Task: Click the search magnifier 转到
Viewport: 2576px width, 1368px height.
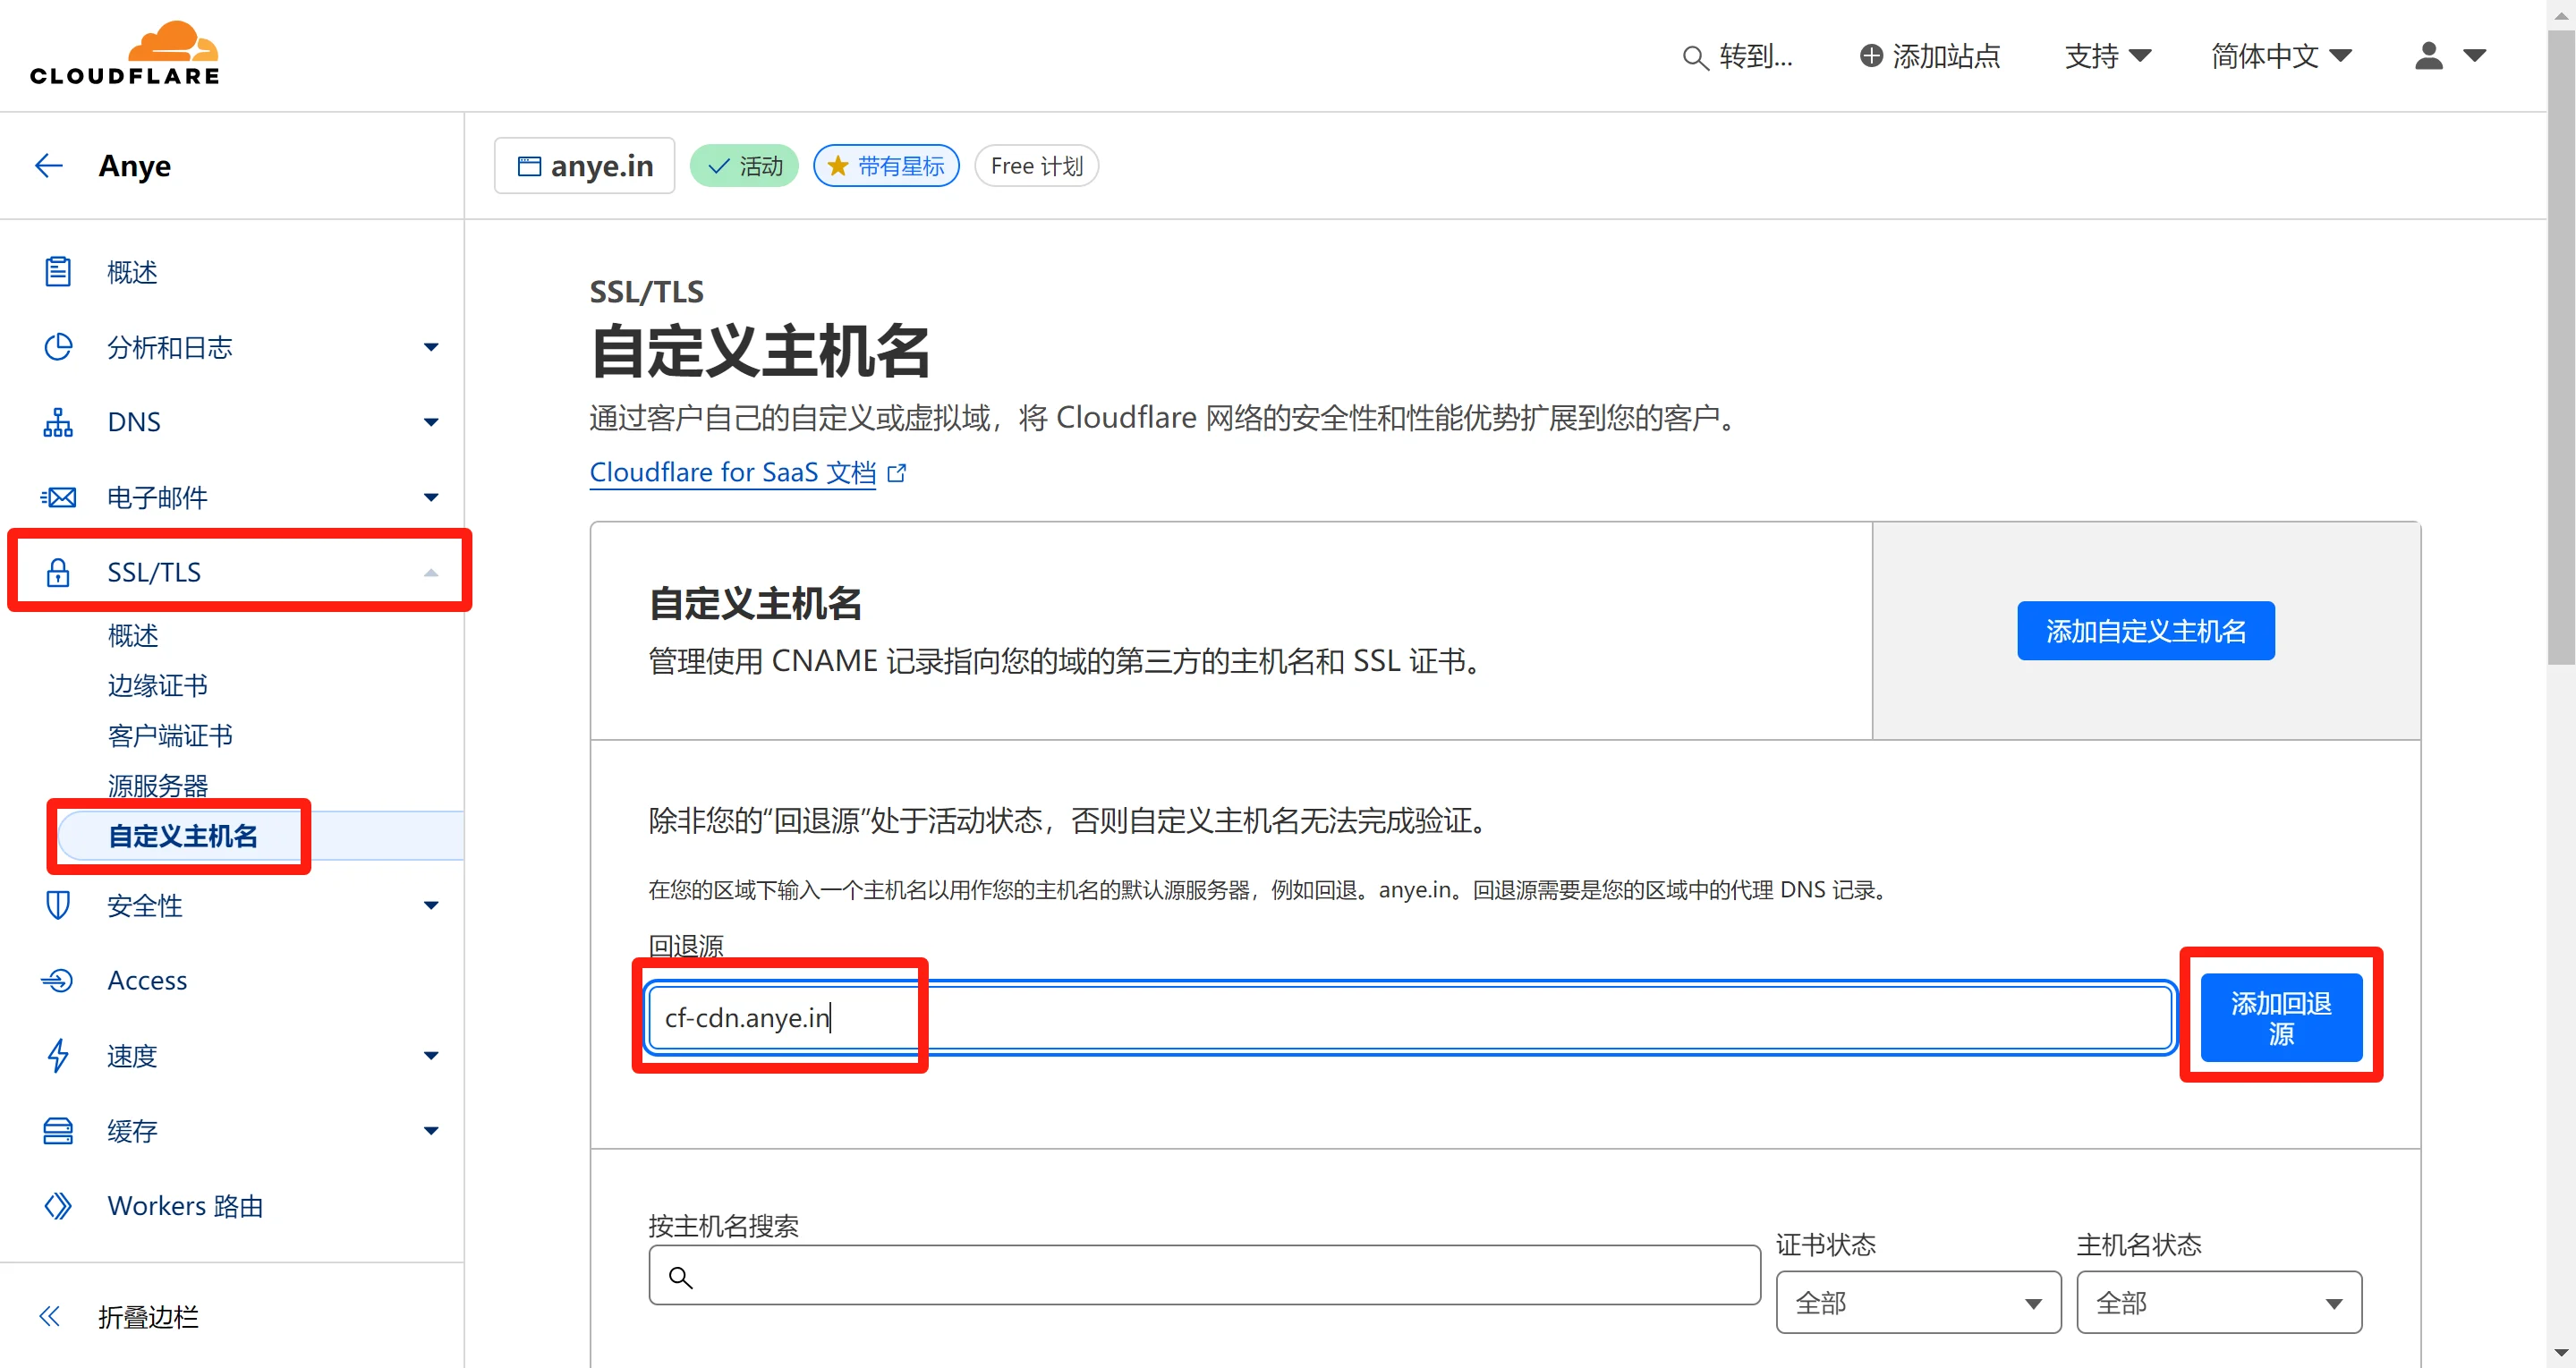Action: (1694, 58)
